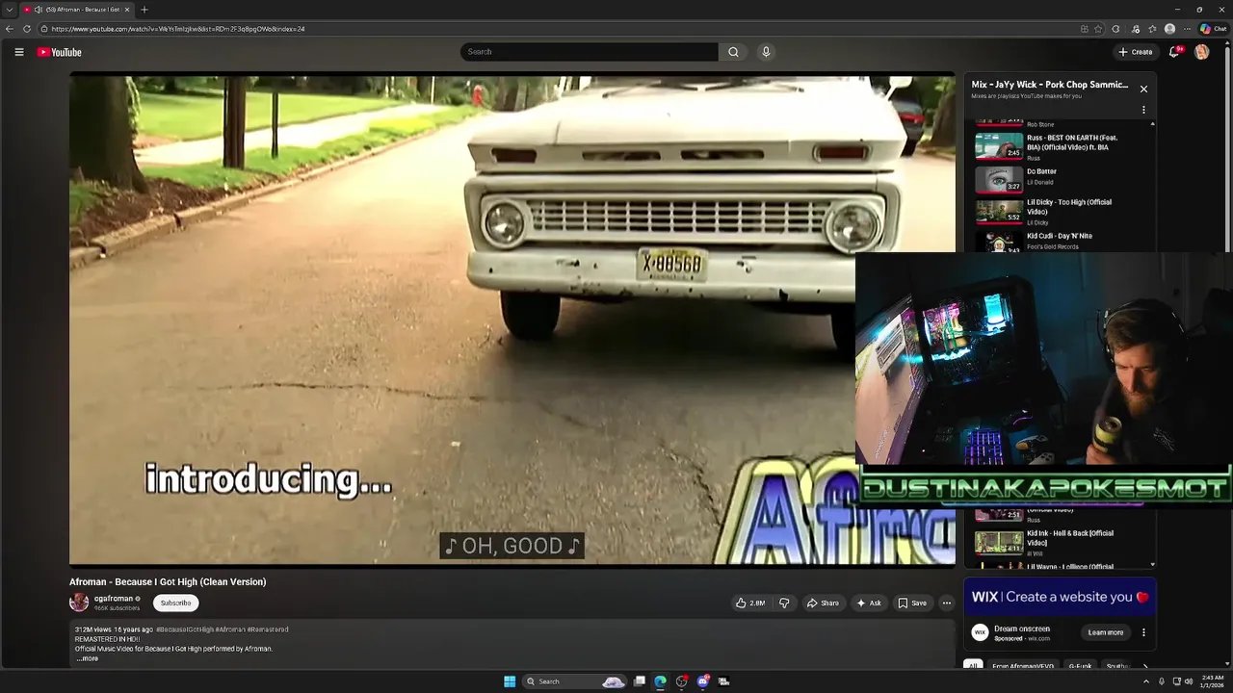1233x693 pixels.
Task: Like the video with thumbs up
Action: click(x=750, y=603)
